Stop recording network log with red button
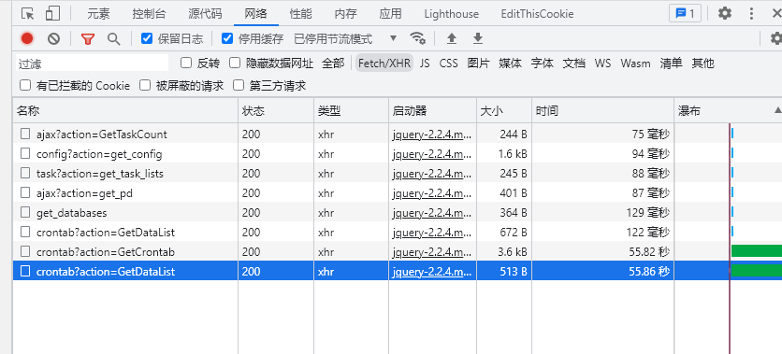Screen dimensions: 782x354 pyautogui.click(x=27, y=38)
